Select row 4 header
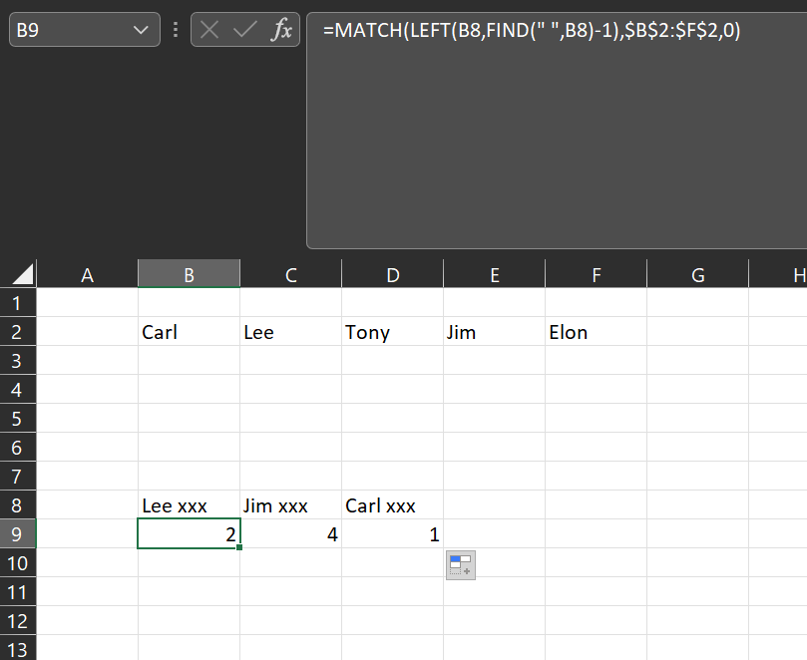807x660 pixels. pyautogui.click(x=18, y=390)
